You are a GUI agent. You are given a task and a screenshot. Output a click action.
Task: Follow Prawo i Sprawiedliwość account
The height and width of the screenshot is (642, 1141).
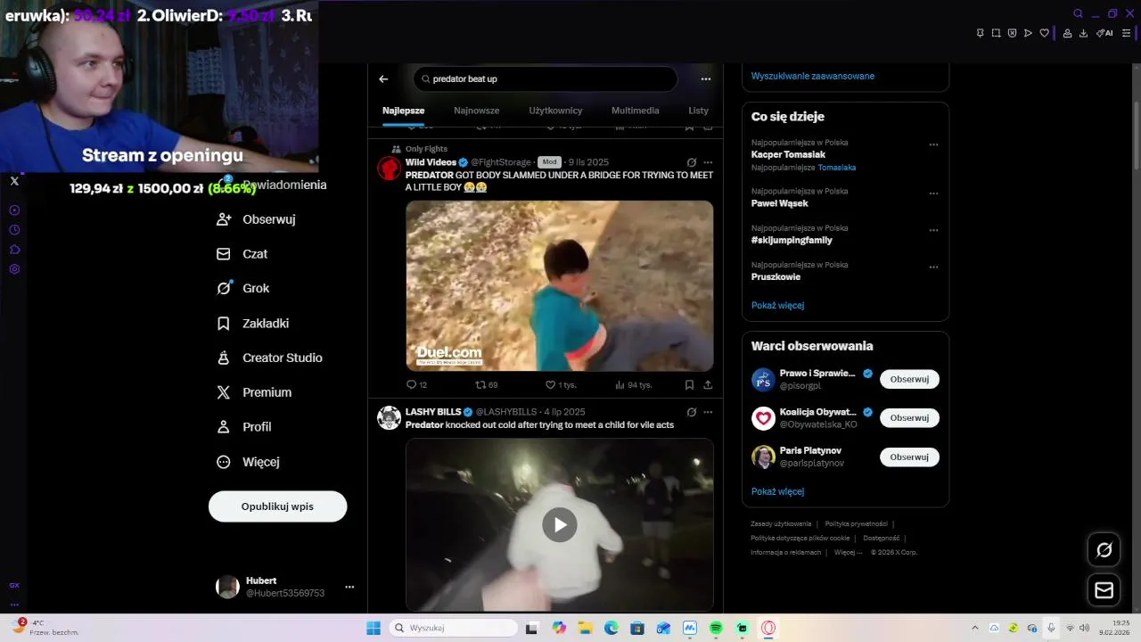point(909,379)
